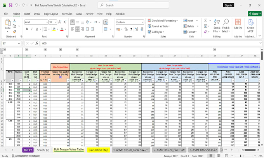Click the Format Painter brush icon
Viewport: 264px width, 158px height.
(x=14, y=31)
